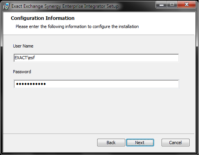199x155 pixels.
Task: Close the Integrator Setup window
Action: [187, 5]
